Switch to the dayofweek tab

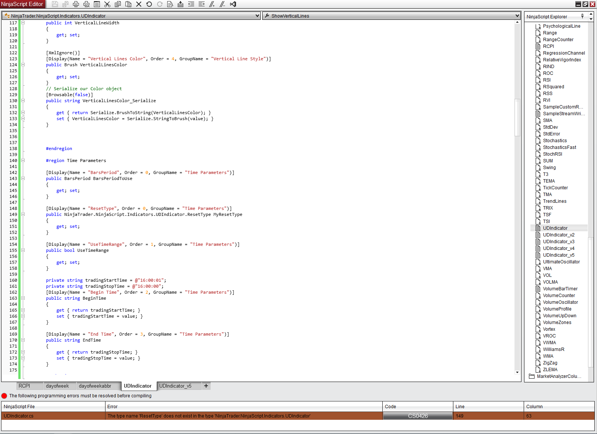57,386
